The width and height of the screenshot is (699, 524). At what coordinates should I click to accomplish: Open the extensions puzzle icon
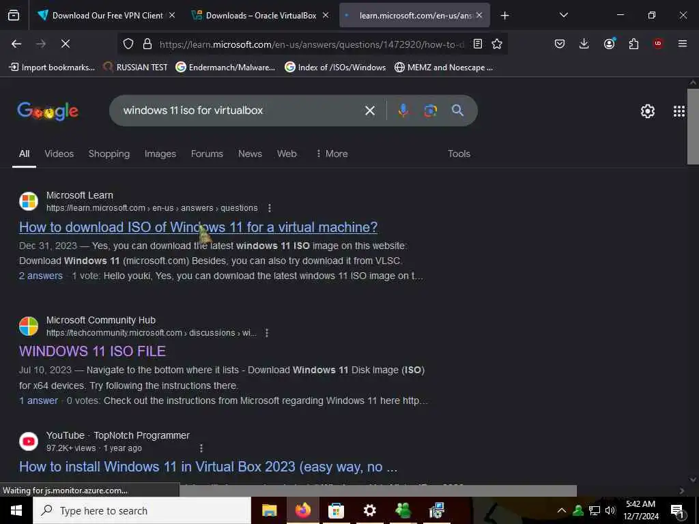(633, 44)
